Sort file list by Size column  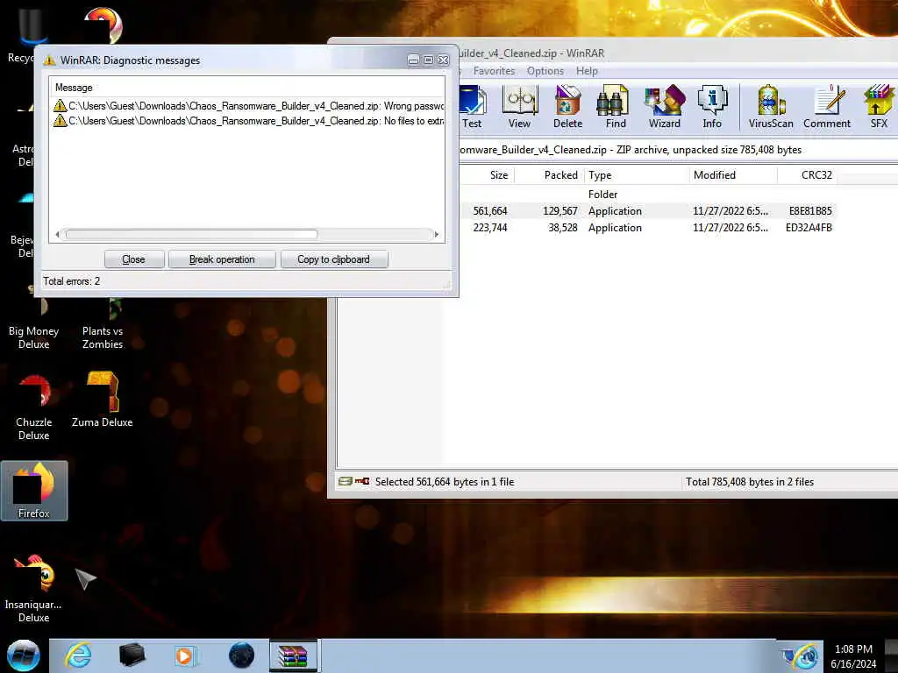pyautogui.click(x=488, y=175)
